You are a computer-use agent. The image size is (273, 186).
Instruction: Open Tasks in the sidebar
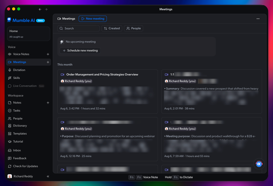[16, 110]
